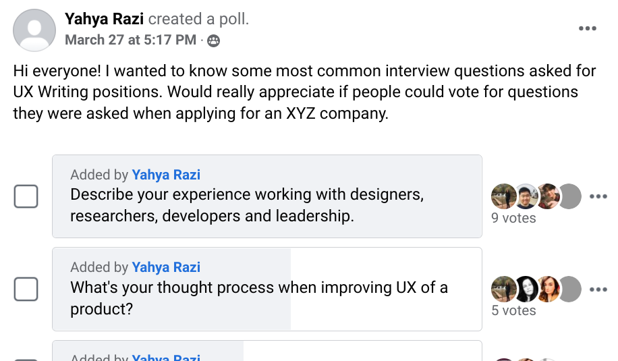The height and width of the screenshot is (361, 618).
Task: Click Yahya Razi link in second poll option
Action: [x=166, y=267]
